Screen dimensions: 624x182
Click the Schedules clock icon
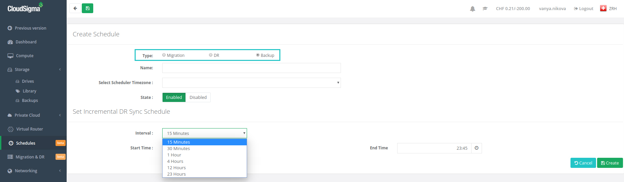pyautogui.click(x=11, y=143)
